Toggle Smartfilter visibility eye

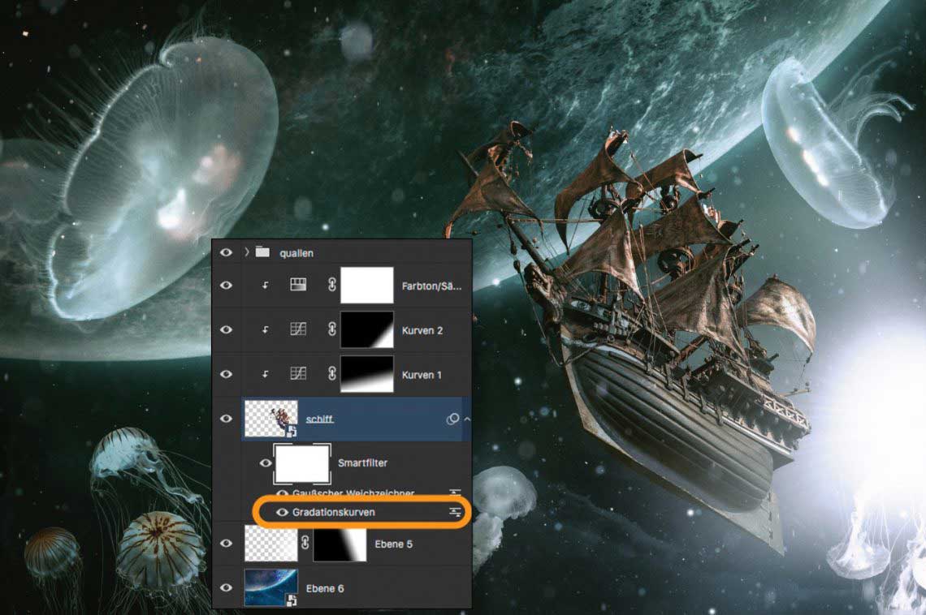[x=266, y=462]
